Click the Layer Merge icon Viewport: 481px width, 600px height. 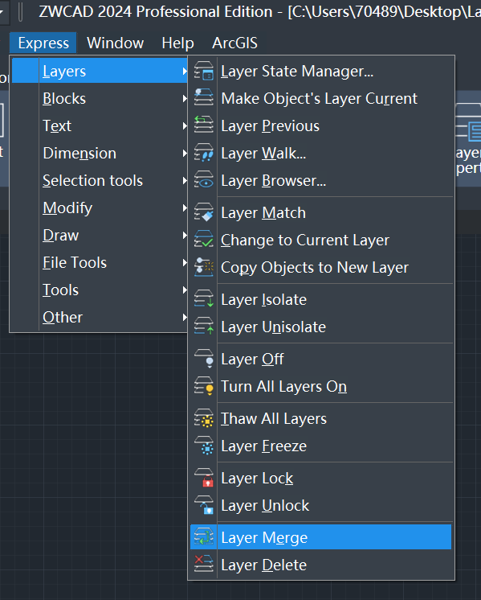point(204,537)
